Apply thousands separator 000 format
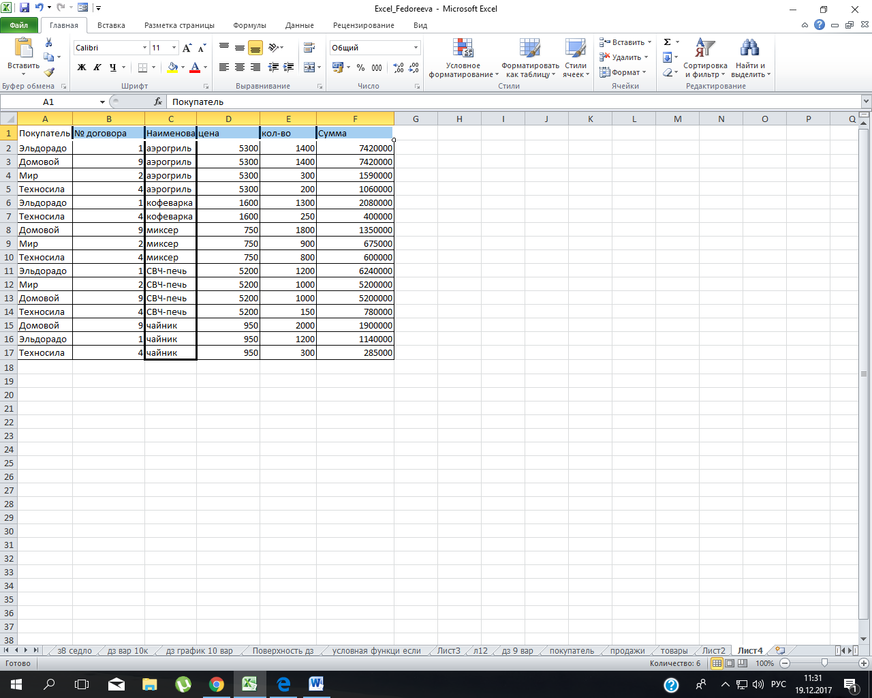872x698 pixels. [377, 67]
